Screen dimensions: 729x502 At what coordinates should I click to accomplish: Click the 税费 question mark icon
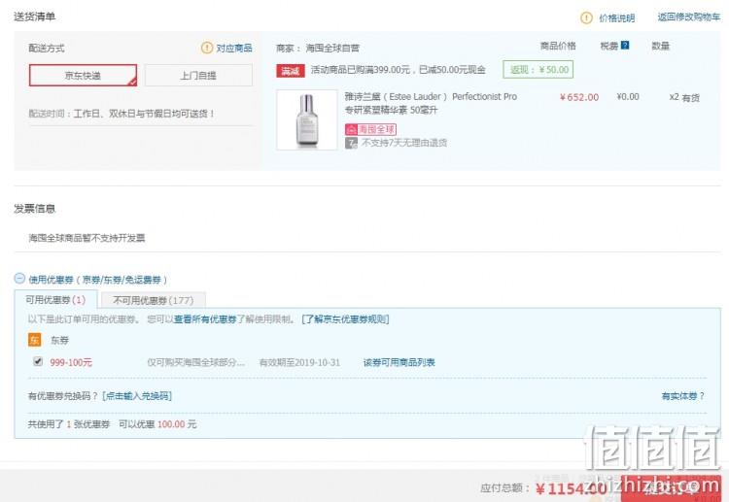coord(625,45)
